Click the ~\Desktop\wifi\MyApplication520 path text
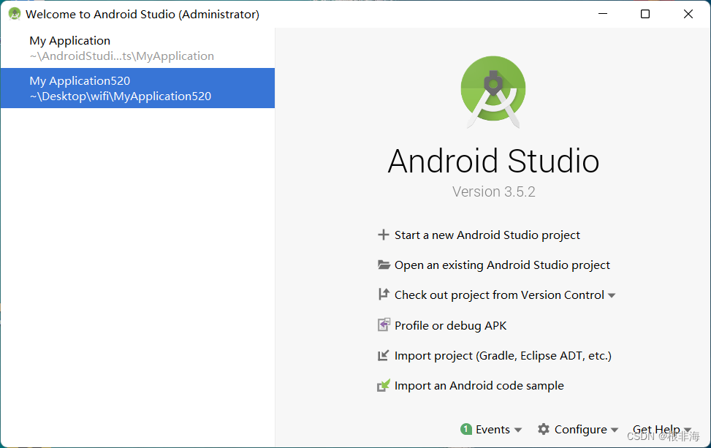The height and width of the screenshot is (448, 711). click(120, 96)
